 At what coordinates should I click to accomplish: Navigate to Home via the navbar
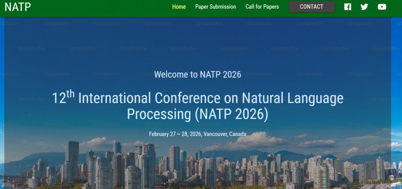coord(179,7)
